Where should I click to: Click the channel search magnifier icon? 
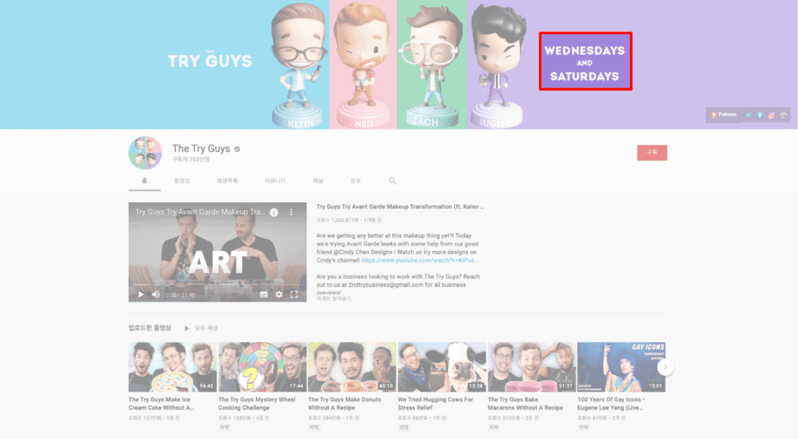392,180
